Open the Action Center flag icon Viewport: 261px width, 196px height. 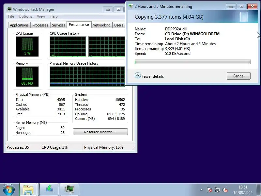pos(209,190)
